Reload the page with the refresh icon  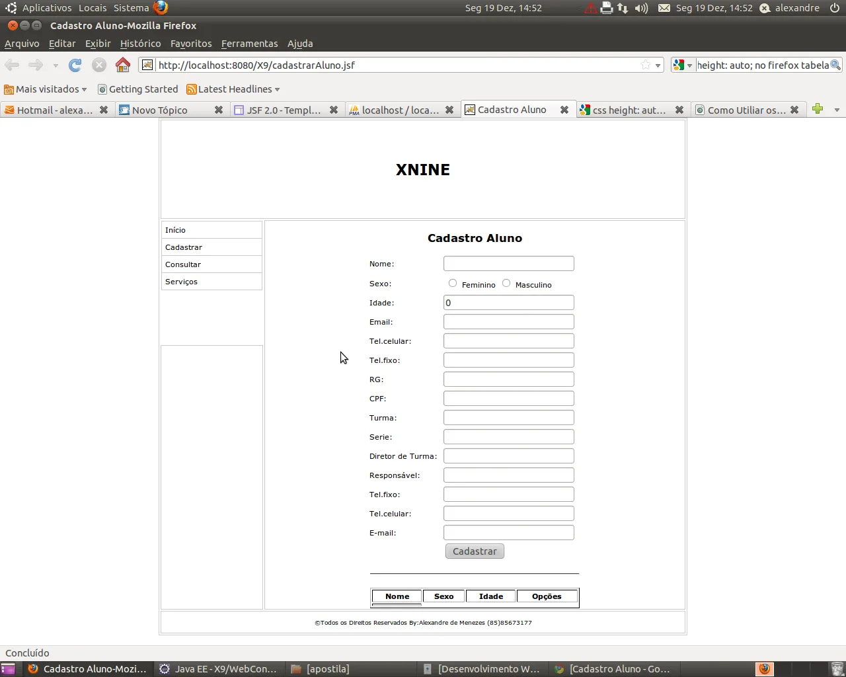pyautogui.click(x=75, y=65)
